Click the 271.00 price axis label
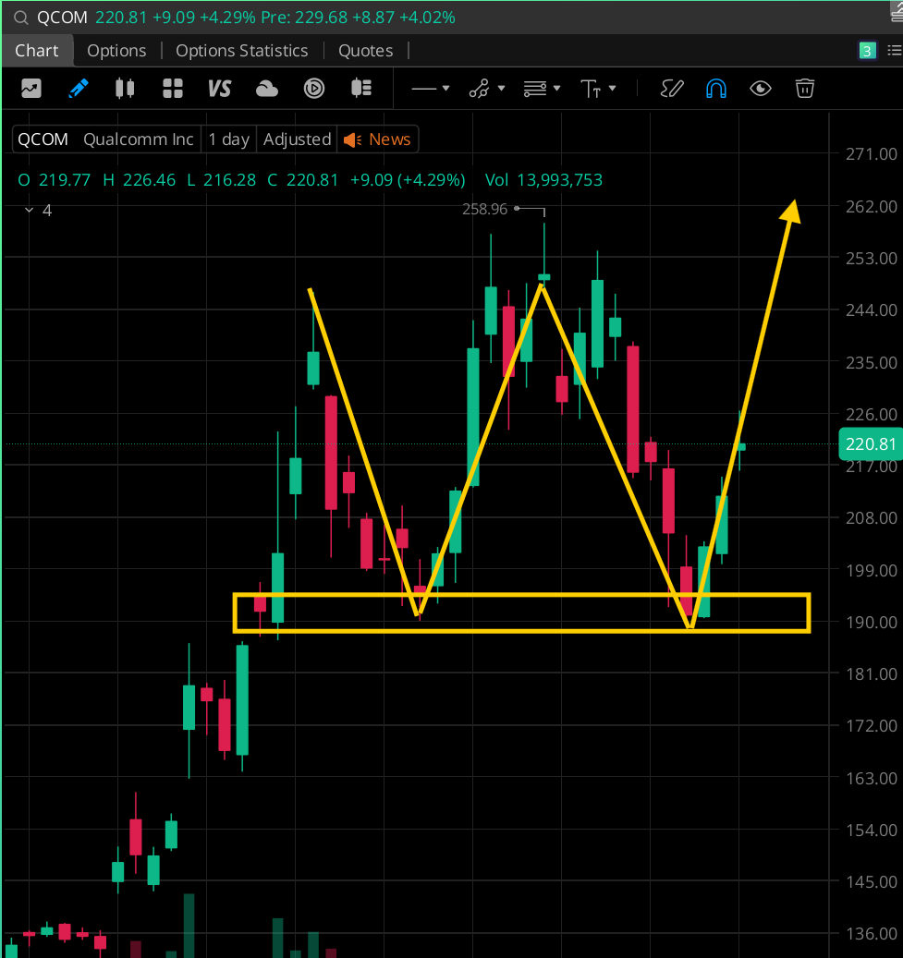The width and height of the screenshot is (903, 958). (872, 154)
